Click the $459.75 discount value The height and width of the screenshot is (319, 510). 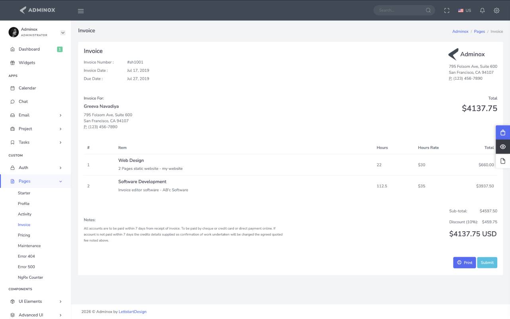pyautogui.click(x=489, y=222)
